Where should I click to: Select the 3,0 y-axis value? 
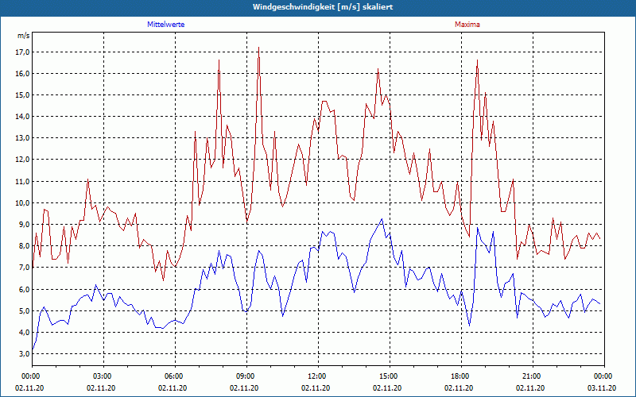(x=25, y=353)
